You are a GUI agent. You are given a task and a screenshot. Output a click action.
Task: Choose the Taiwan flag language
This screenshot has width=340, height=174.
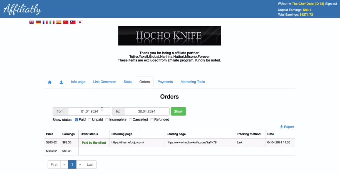tap(73, 22)
